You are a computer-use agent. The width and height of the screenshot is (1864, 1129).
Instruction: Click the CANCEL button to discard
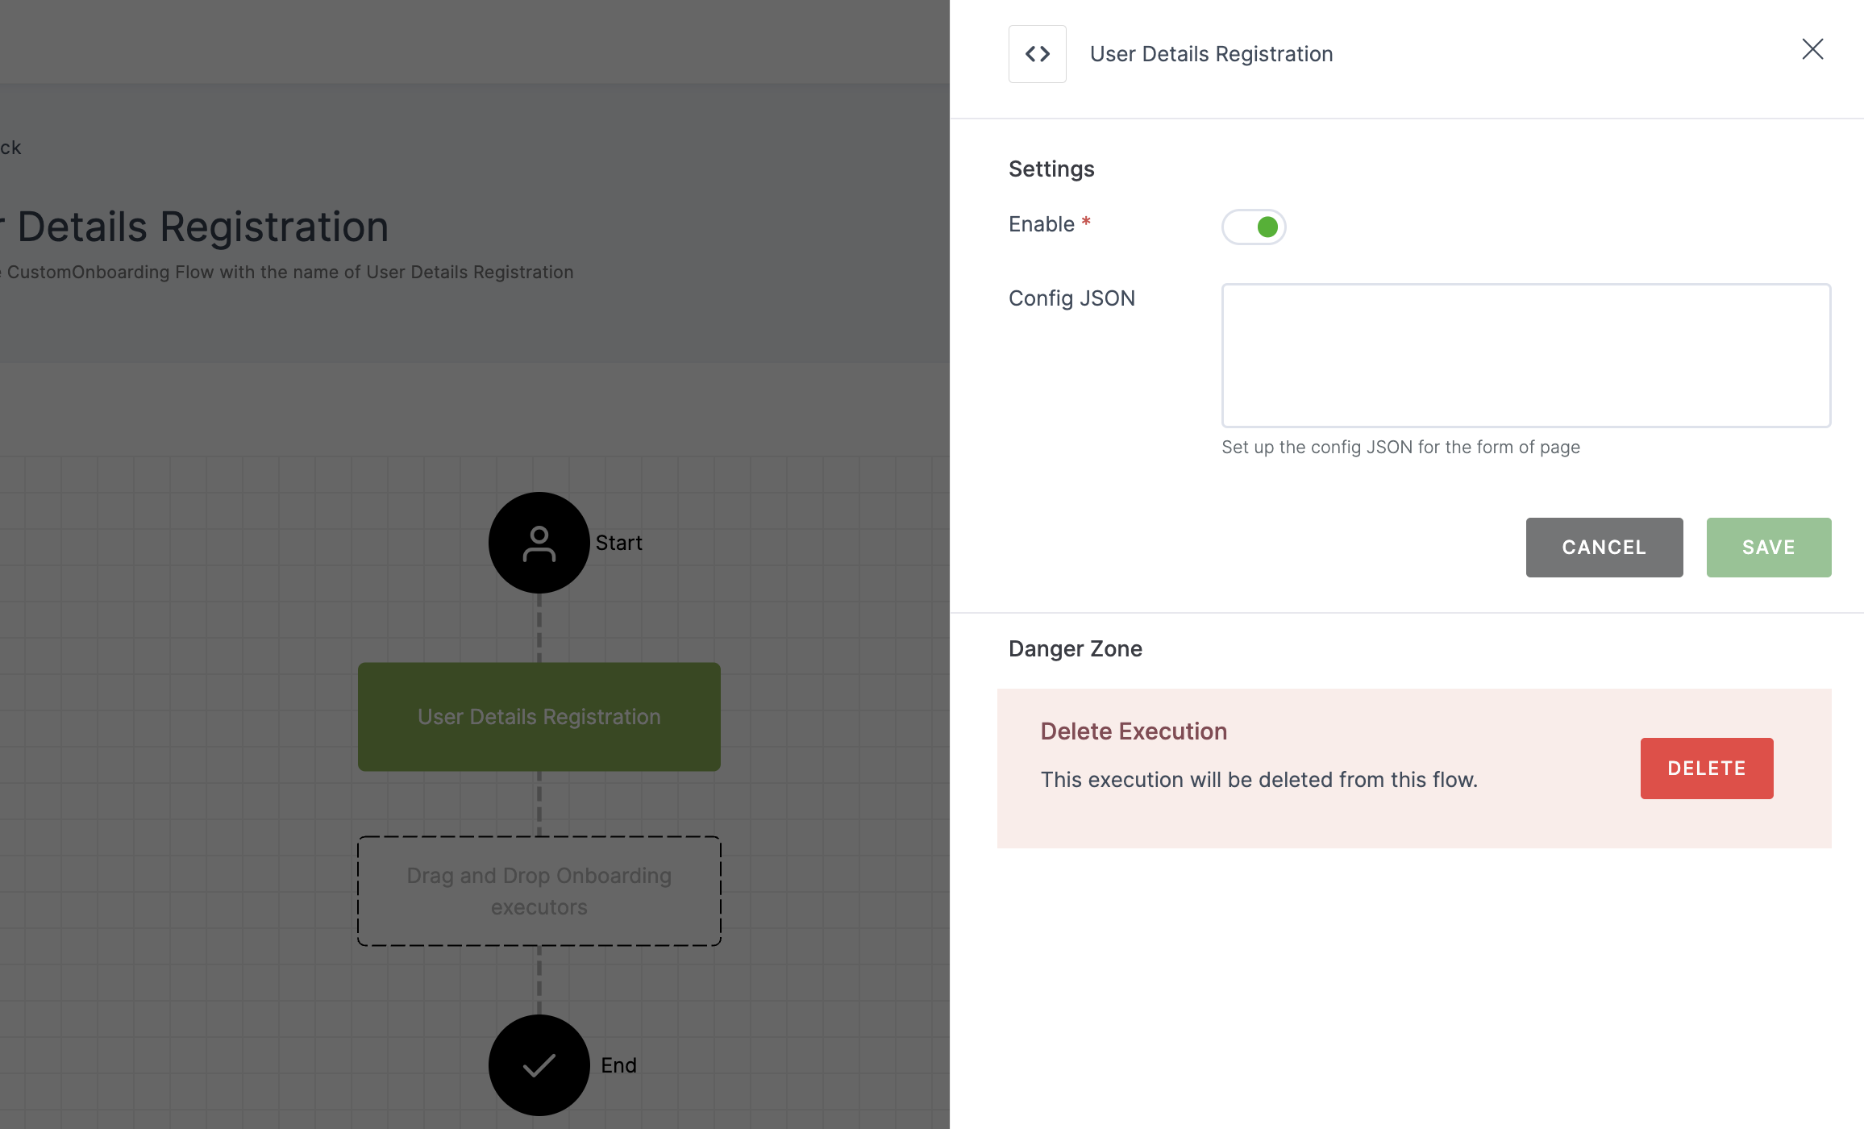tap(1604, 546)
